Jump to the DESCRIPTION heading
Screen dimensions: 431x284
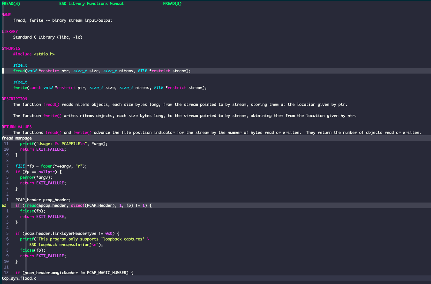click(x=14, y=99)
